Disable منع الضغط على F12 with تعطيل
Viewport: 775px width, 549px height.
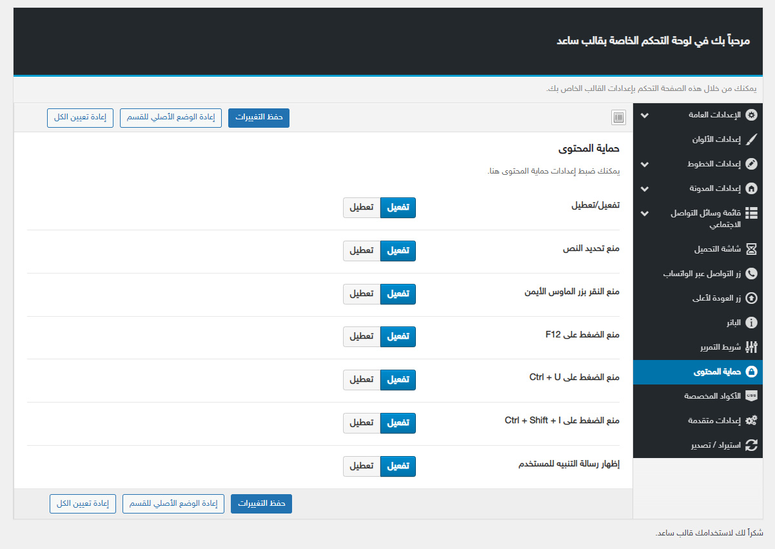362,337
